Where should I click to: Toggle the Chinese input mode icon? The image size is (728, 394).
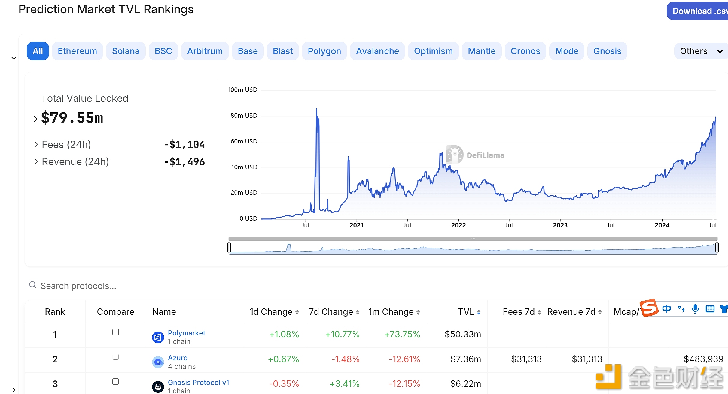click(666, 309)
